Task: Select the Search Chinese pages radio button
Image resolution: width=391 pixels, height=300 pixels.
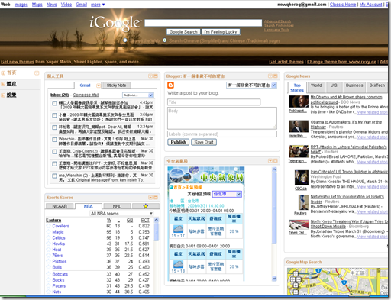Action: click(165, 40)
